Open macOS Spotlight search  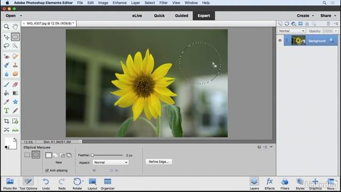tap(324, 3)
